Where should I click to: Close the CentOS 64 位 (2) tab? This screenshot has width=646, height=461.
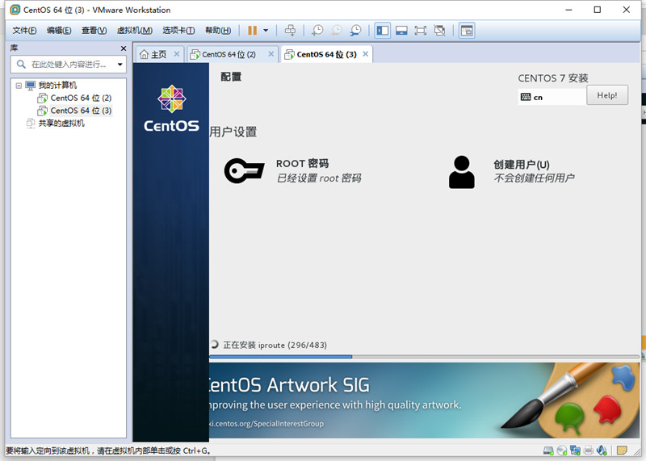click(271, 54)
